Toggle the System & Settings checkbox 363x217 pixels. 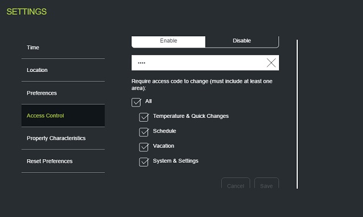coord(143,162)
